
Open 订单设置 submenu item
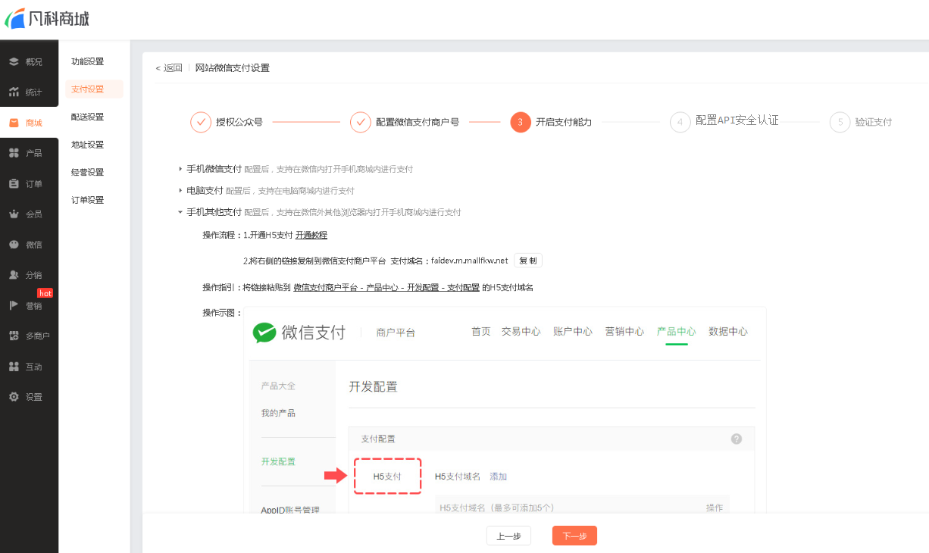pos(87,200)
